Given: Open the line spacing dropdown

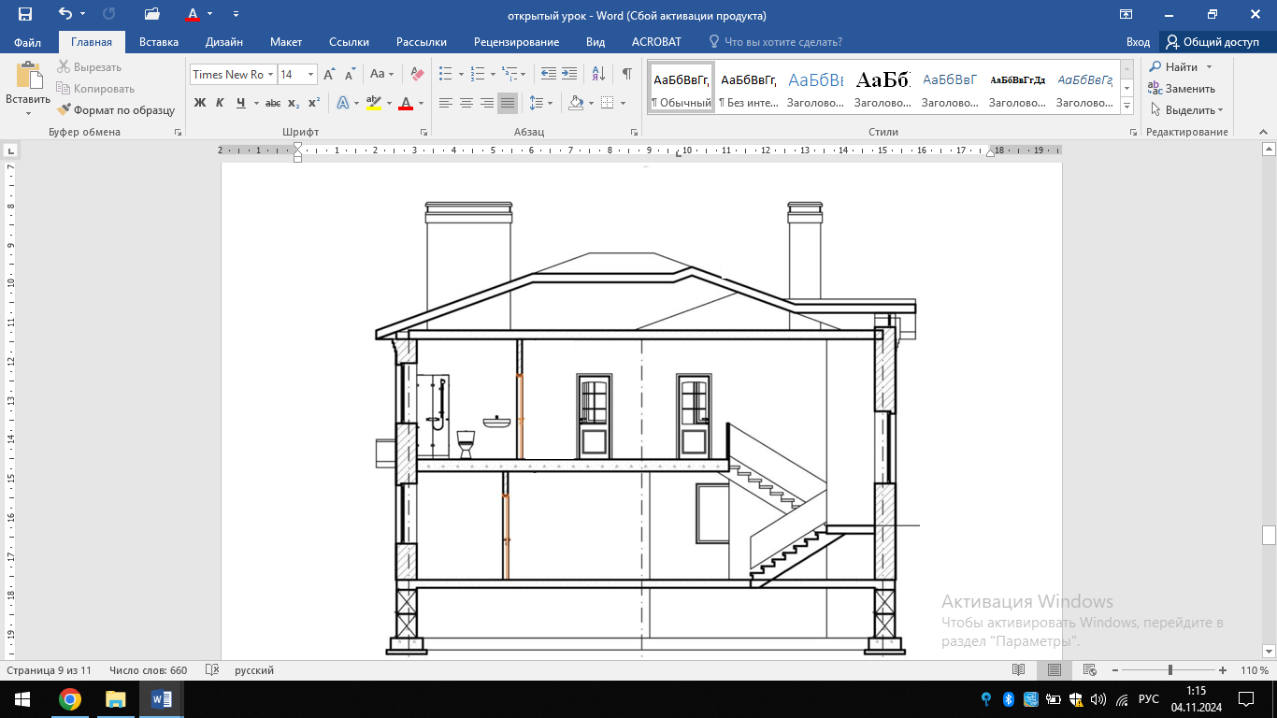Looking at the screenshot, I should (548, 103).
